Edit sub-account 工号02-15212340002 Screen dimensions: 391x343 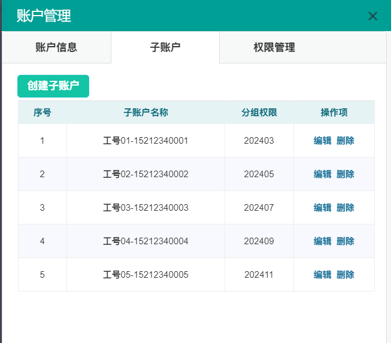tap(322, 174)
